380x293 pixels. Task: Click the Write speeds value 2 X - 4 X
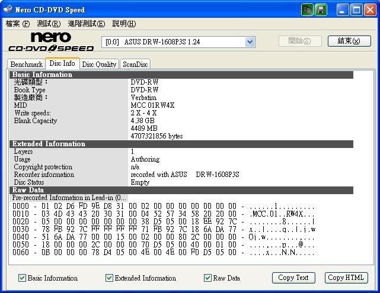[x=143, y=113]
